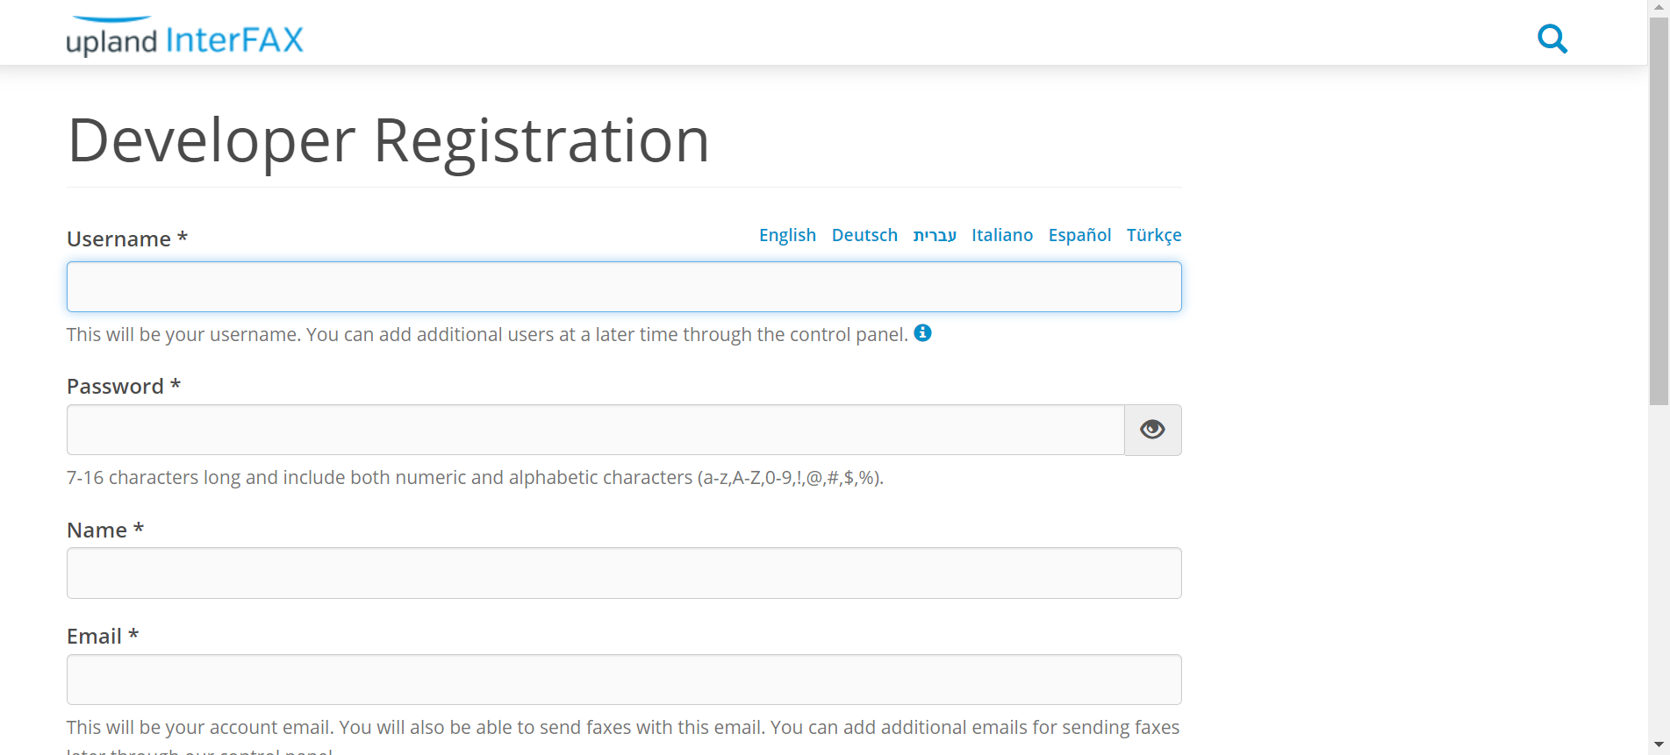
Task: Select the Email input field
Action: pos(624,679)
